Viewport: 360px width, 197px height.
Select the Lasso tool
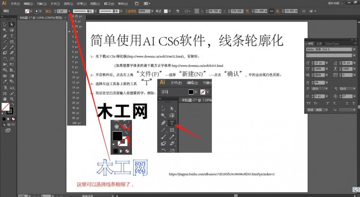[x=12, y=30]
